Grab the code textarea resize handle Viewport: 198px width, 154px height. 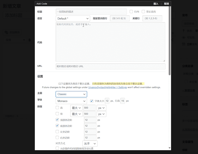(x=164, y=61)
